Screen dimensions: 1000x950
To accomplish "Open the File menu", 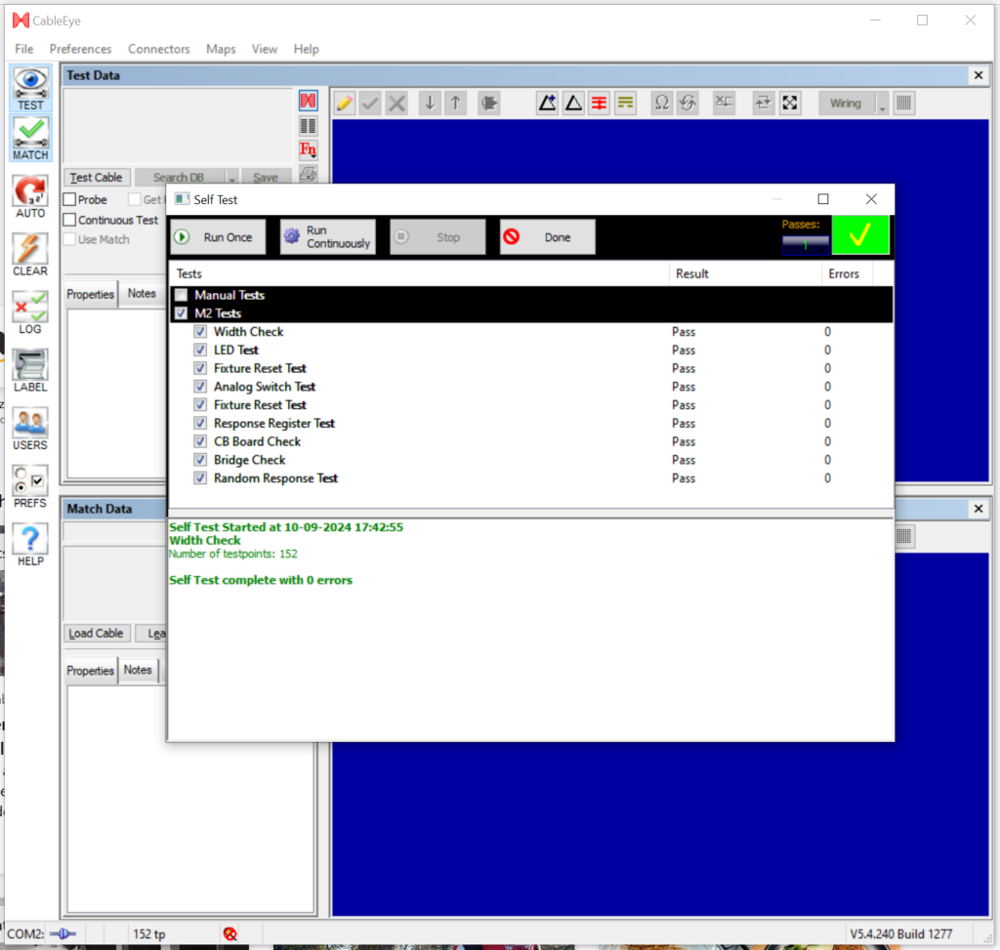I will pos(24,49).
